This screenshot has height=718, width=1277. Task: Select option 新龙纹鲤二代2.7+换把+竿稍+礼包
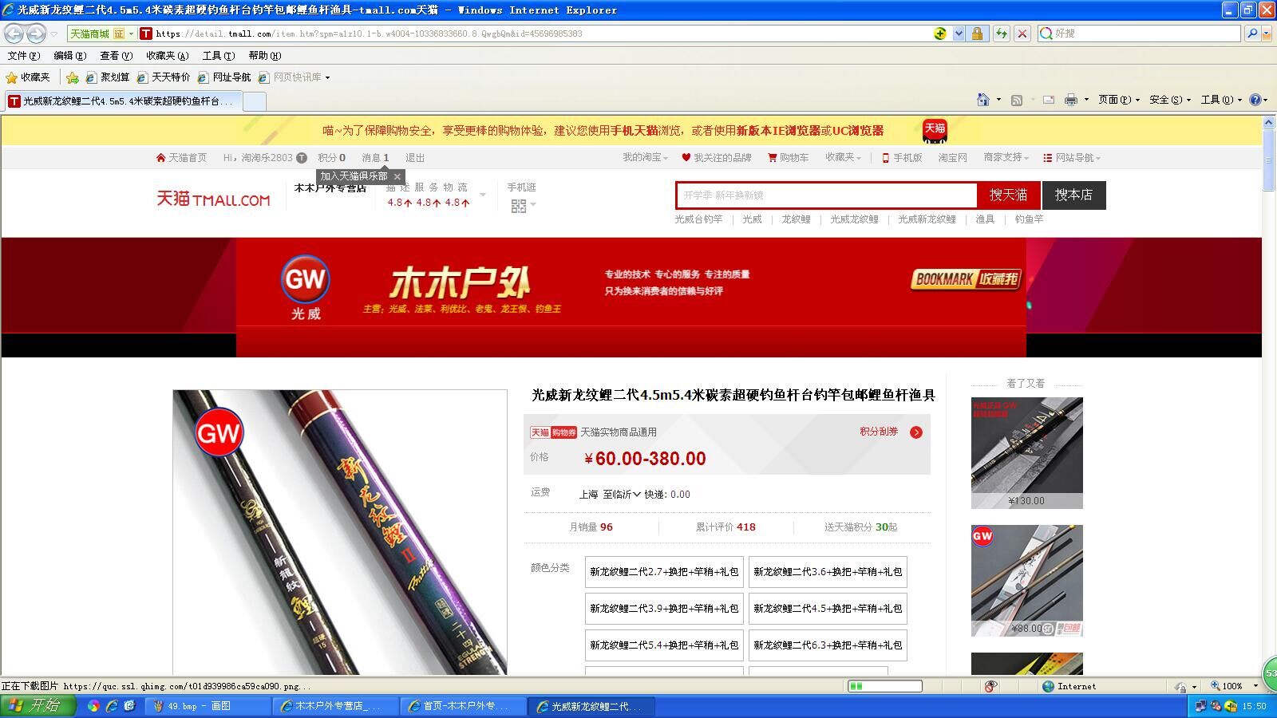click(x=664, y=572)
